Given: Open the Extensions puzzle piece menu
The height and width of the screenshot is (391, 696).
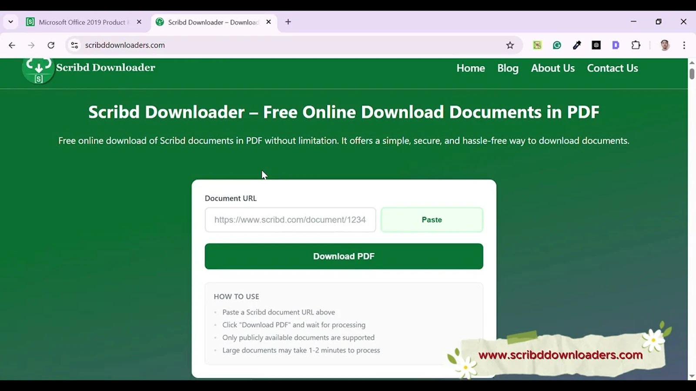Looking at the screenshot, I should pos(636,45).
